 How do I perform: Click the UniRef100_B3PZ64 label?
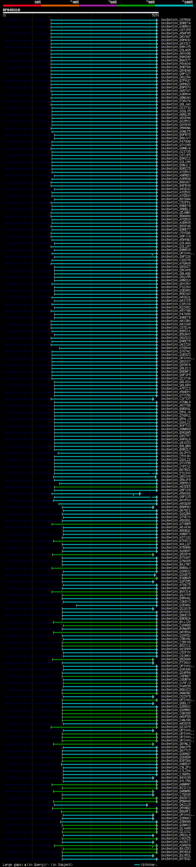[x=176, y=761]
